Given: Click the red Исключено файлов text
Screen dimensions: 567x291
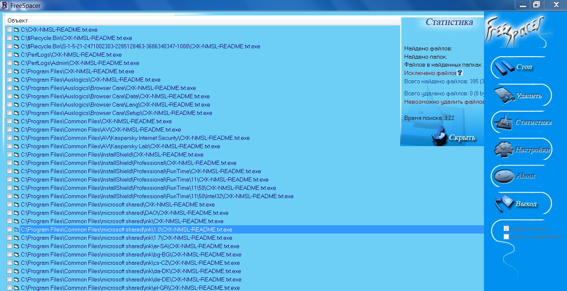Looking at the screenshot, I should [431, 73].
